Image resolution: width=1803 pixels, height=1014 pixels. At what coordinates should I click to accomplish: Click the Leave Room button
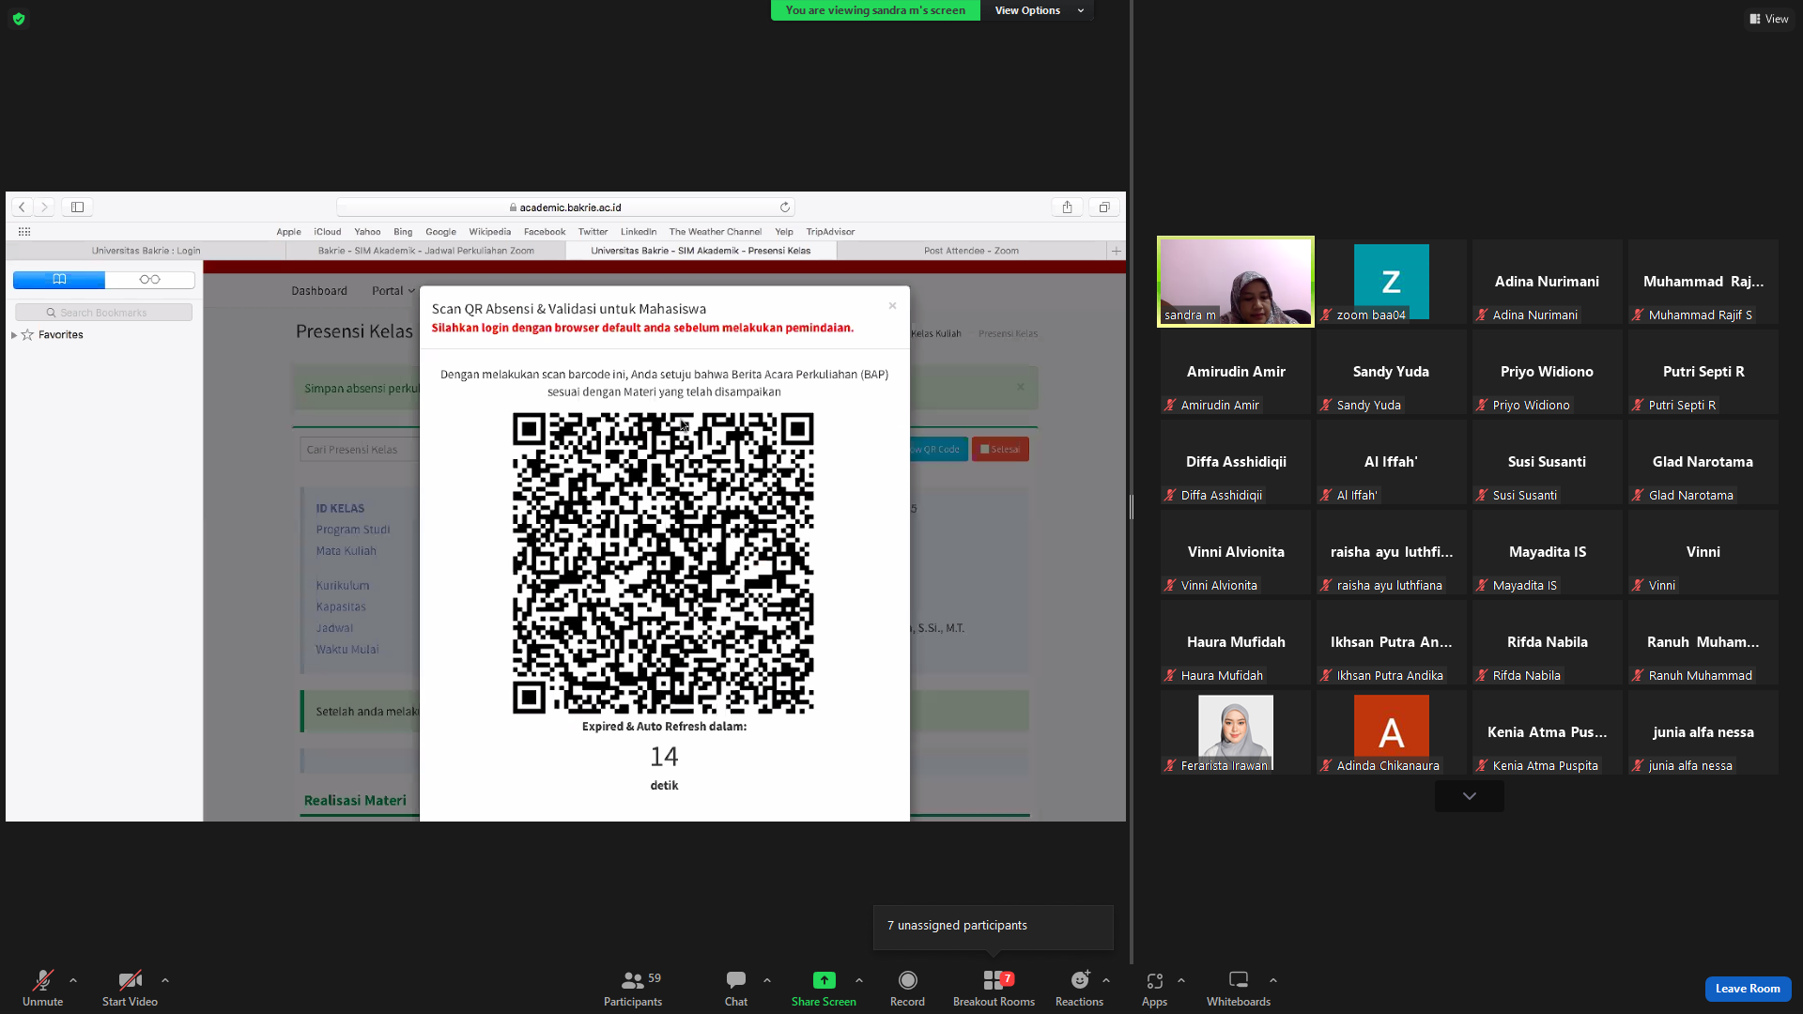(x=1748, y=989)
